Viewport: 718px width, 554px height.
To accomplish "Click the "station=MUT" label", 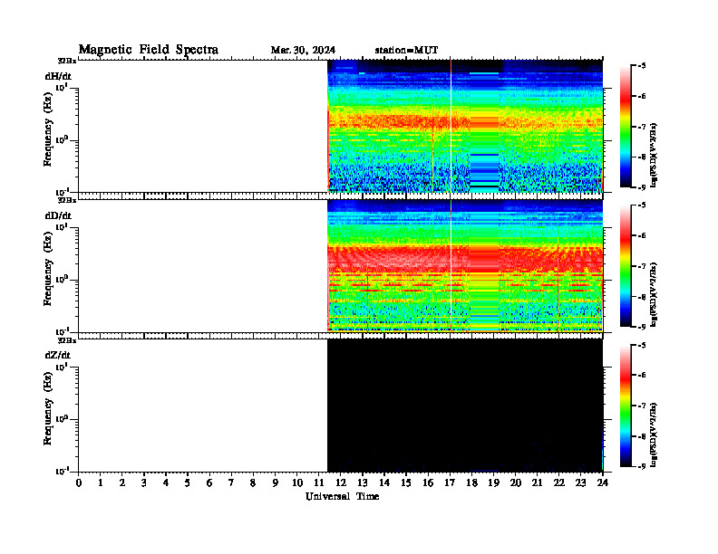I will pyautogui.click(x=406, y=51).
